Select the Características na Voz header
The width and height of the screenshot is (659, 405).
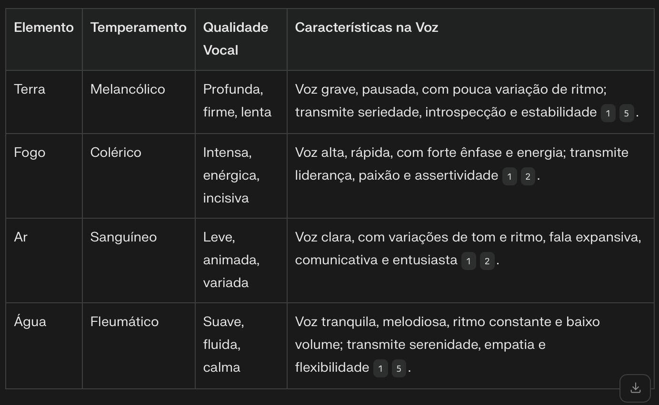tap(367, 28)
